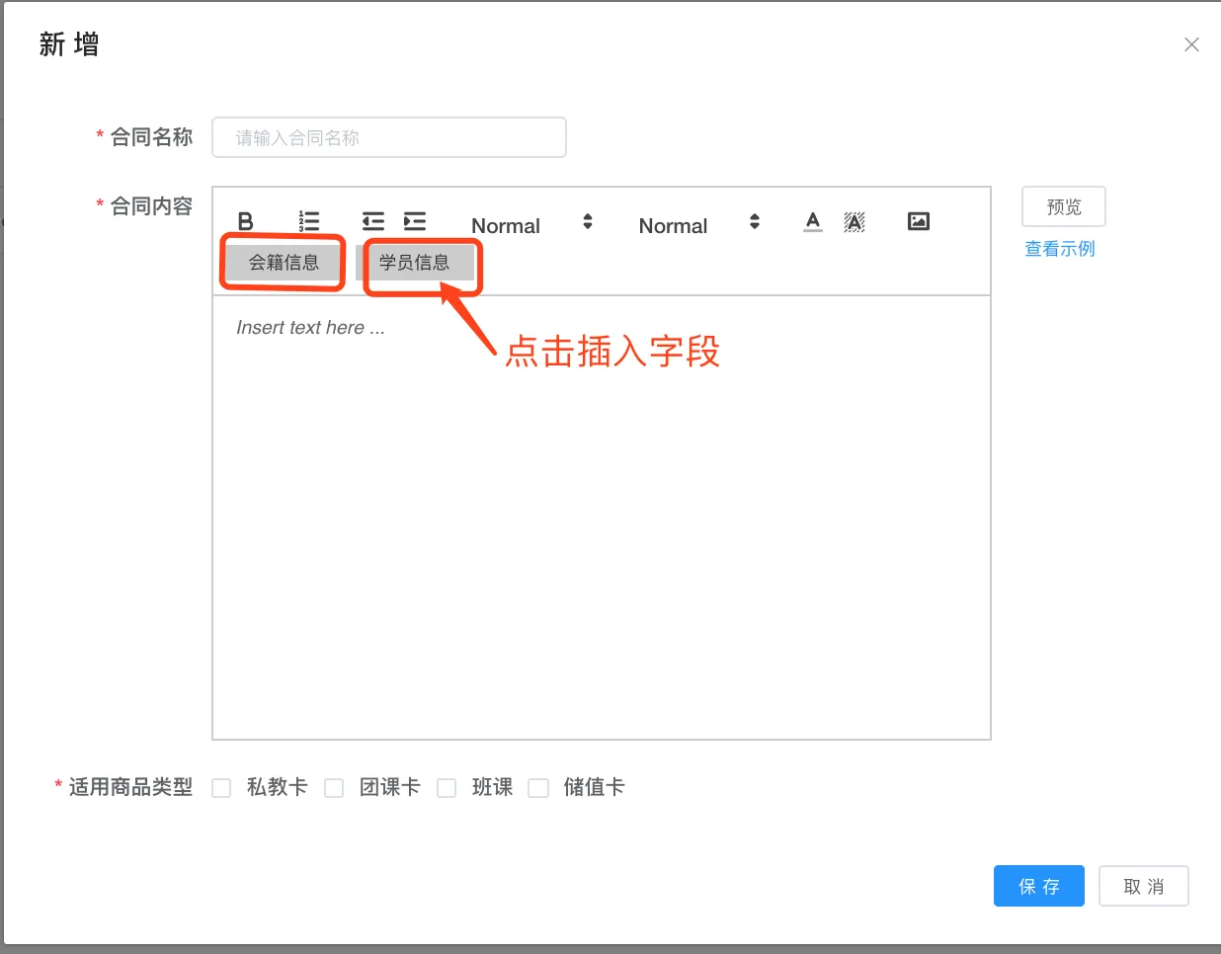Click the decrease indent icon

pos(372,221)
